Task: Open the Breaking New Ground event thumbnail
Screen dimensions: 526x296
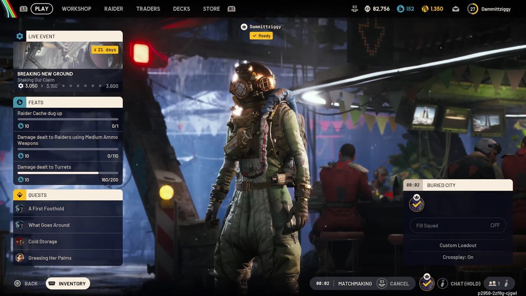Action: [68, 55]
